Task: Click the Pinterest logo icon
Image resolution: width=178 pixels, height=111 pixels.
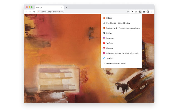Action: (104, 48)
